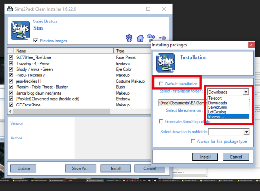Viewport: 260px width, 191px height.
Task: Select the row text 'jessi-freckles11'
Action: point(29,81)
